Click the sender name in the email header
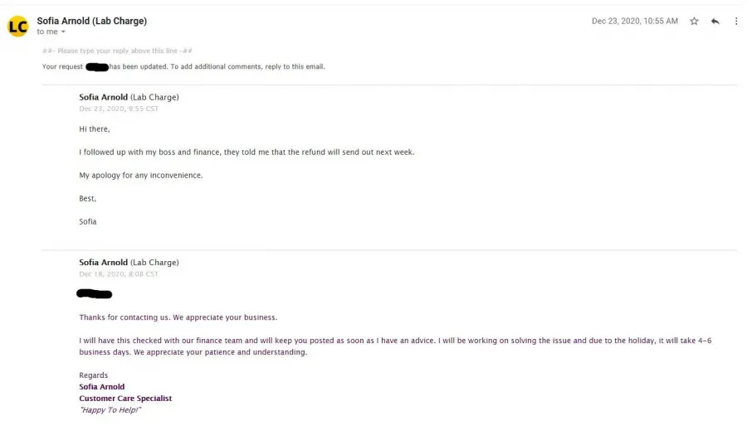Screen dimensions: 747x440 (x=92, y=21)
